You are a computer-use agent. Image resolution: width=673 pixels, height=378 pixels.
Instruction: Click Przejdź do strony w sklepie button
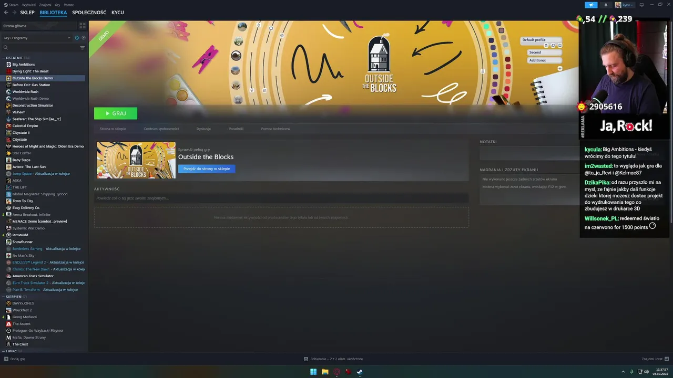pyautogui.click(x=207, y=169)
